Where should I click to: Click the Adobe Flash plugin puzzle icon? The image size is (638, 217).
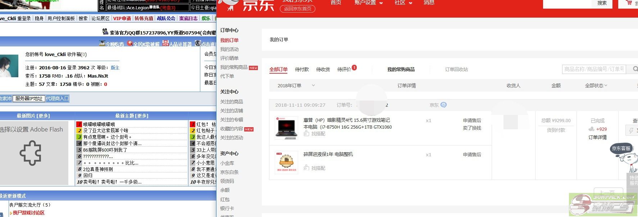[31, 153]
